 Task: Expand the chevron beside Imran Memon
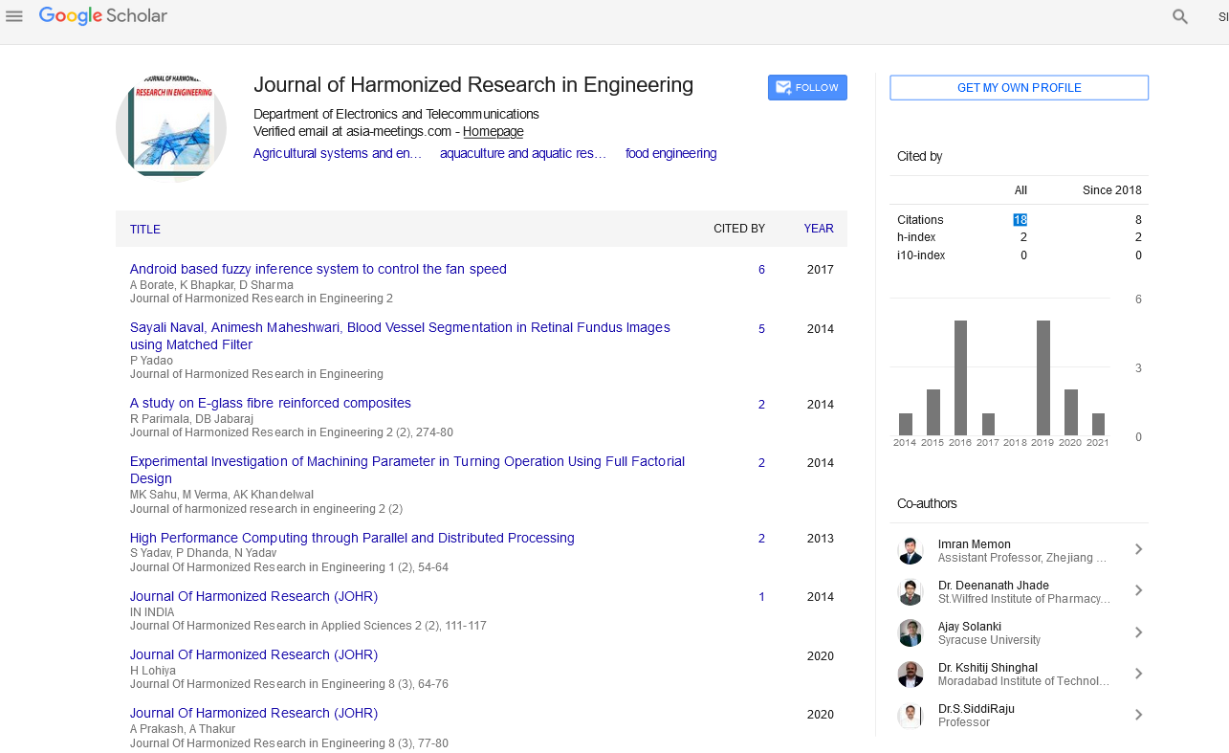point(1138,549)
